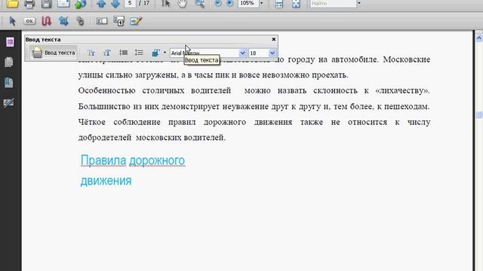The height and width of the screenshot is (271, 483).
Task: Select the Hand tool
Action: (x=183, y=4)
